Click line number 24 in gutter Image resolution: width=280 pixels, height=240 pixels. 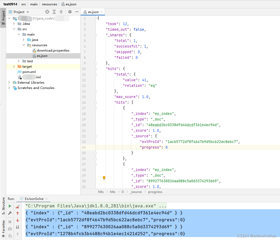[x=84, y=147]
